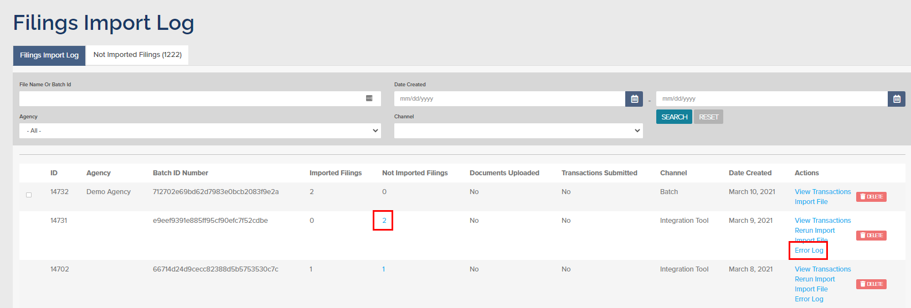
Task: Open Error Log for batch 14731
Action: tap(809, 250)
